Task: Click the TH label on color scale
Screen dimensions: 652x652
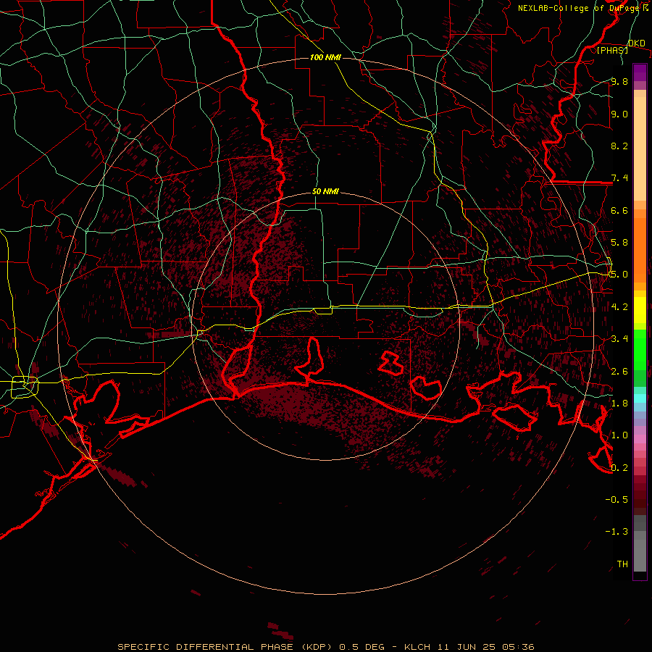Action: [622, 564]
